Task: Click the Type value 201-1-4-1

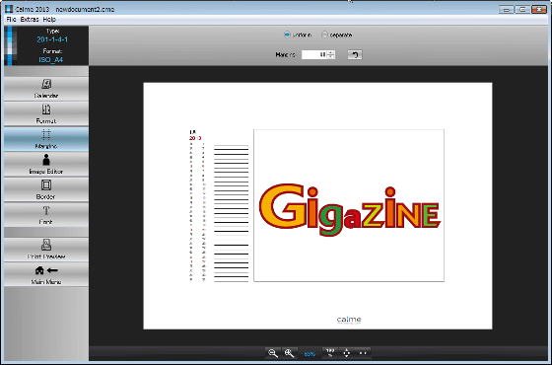Action: [x=52, y=39]
